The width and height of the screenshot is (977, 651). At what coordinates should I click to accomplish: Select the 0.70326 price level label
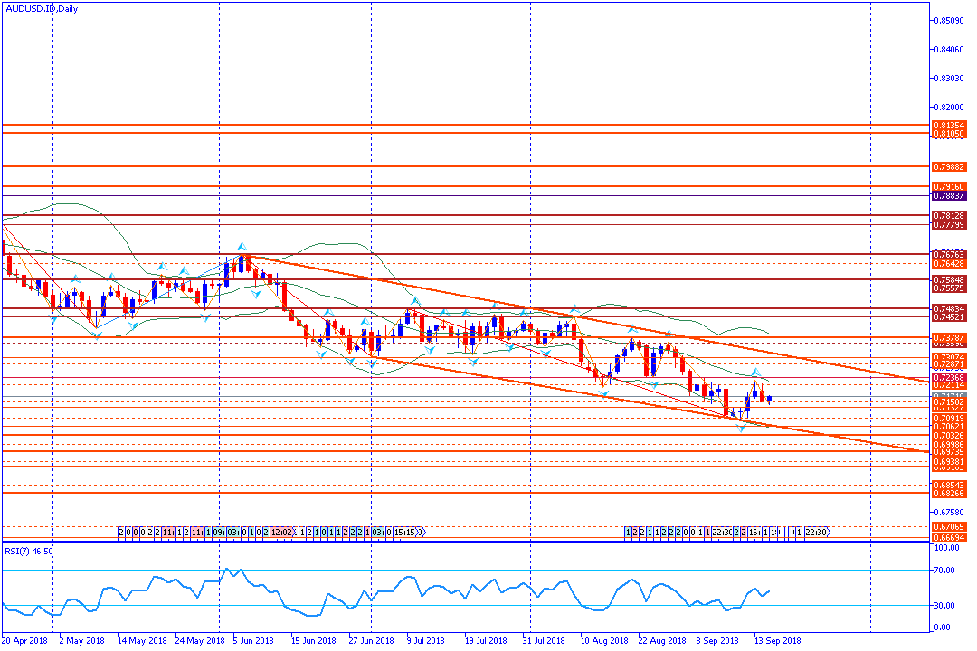(x=948, y=436)
